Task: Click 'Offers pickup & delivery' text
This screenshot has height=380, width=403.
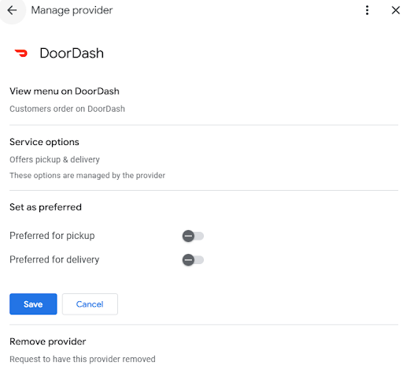Action: (x=54, y=159)
